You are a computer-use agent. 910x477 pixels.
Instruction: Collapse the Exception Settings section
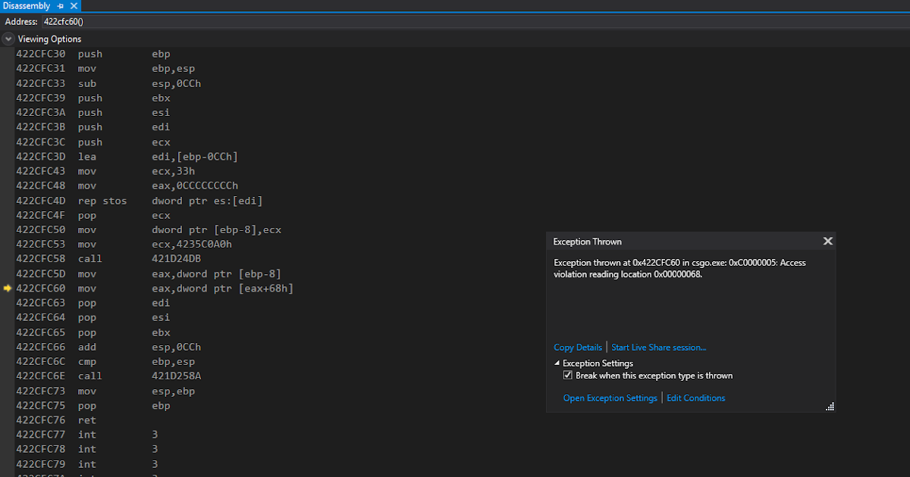click(x=557, y=363)
